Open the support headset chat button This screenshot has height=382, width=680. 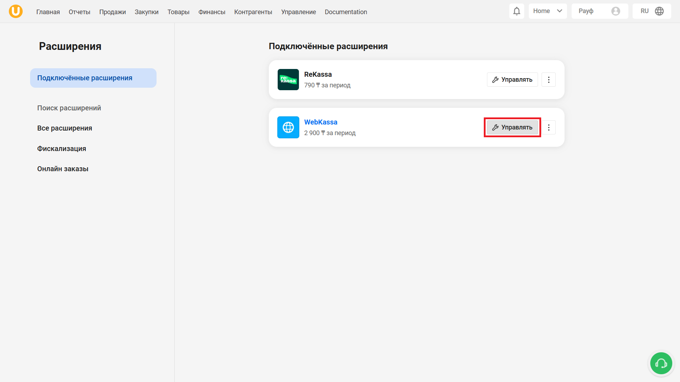click(661, 363)
